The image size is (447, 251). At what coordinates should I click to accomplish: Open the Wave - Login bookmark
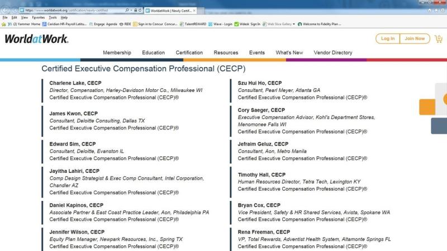220,24
